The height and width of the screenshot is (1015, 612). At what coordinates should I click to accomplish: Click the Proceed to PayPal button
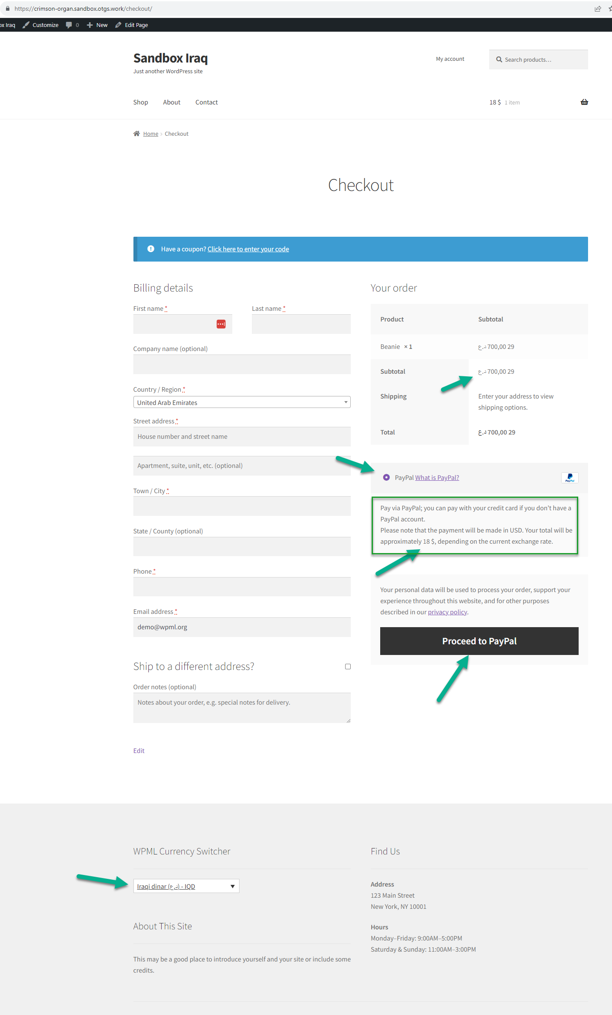(x=479, y=641)
